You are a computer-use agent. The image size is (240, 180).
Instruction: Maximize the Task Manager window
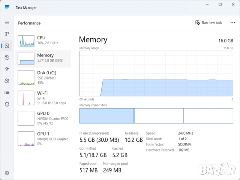click(220, 4)
